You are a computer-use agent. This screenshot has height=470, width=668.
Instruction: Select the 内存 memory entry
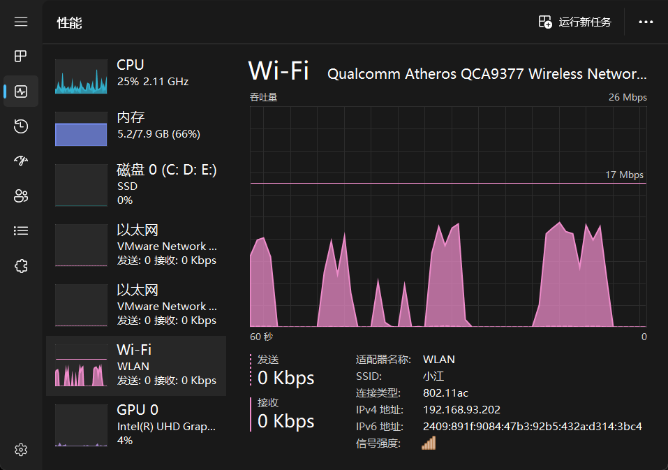click(x=136, y=128)
